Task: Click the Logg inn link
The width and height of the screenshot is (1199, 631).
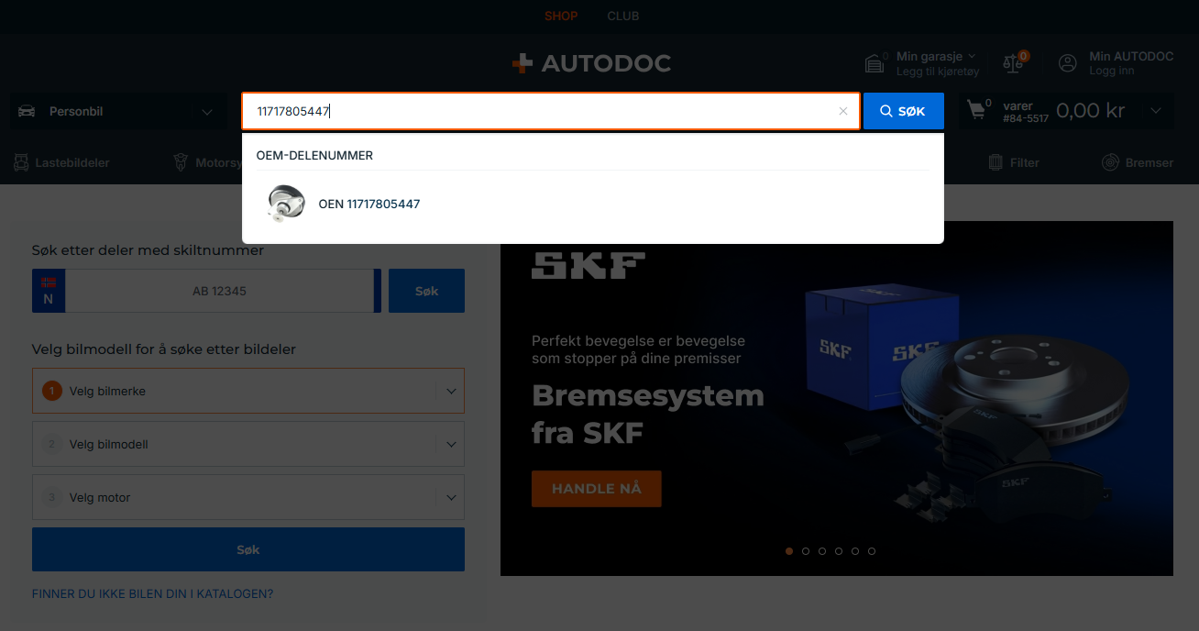Action: [x=1111, y=71]
